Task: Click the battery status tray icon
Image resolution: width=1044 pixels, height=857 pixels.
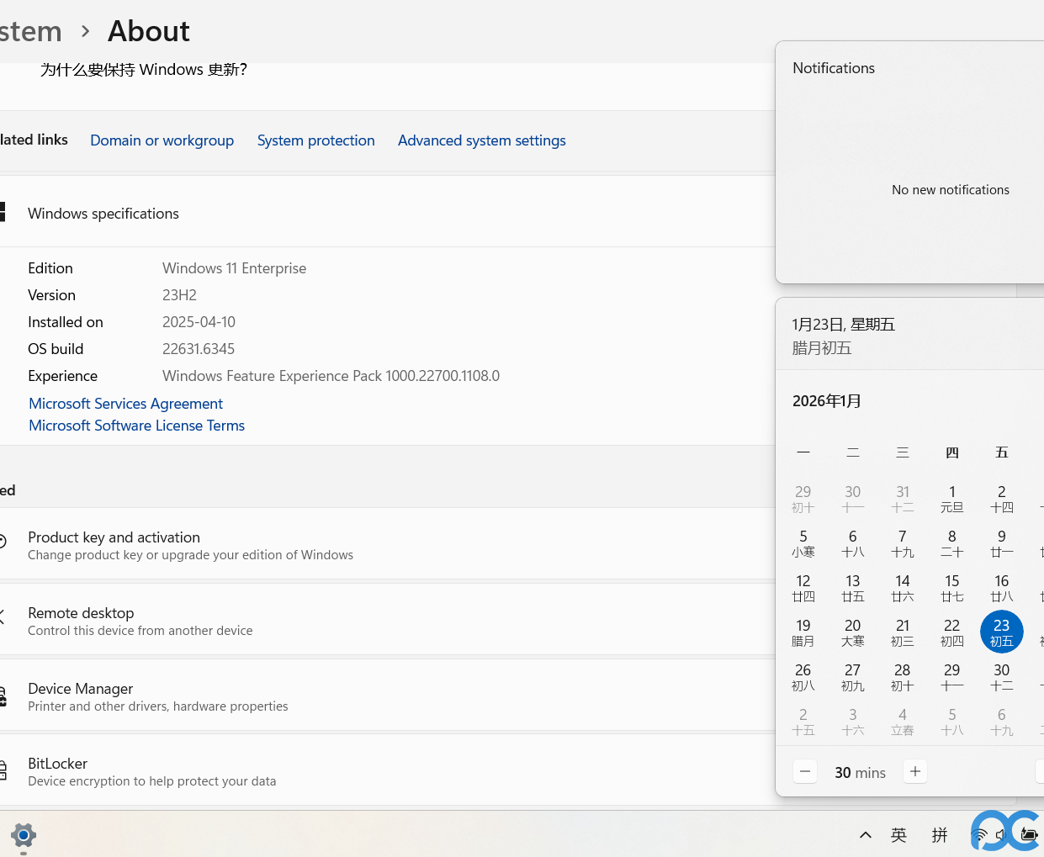Action: (1029, 835)
